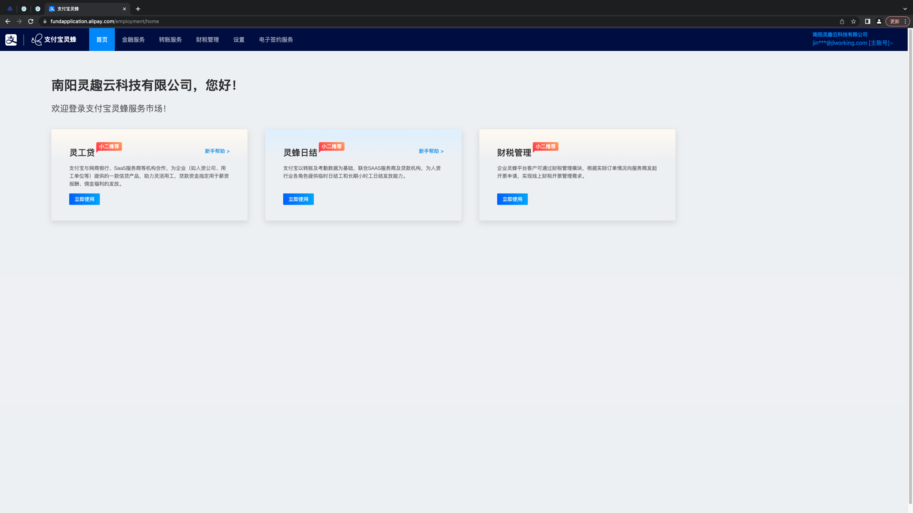The width and height of the screenshot is (913, 513).
Task: Open the 设置 menu
Action: (239, 40)
